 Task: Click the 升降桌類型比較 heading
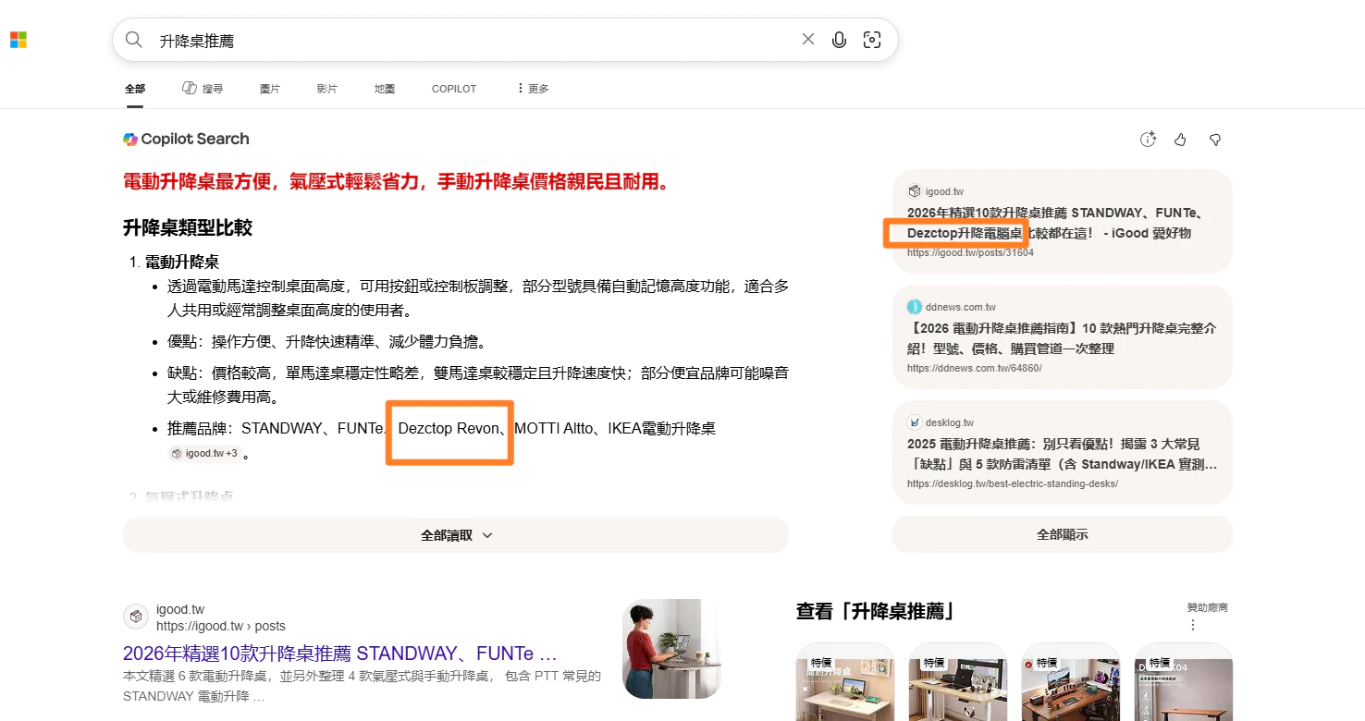188,228
